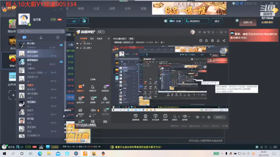Open Microsoft Edge from the Windows taskbar
This screenshot has height=157, width=280.
(x=40, y=154)
